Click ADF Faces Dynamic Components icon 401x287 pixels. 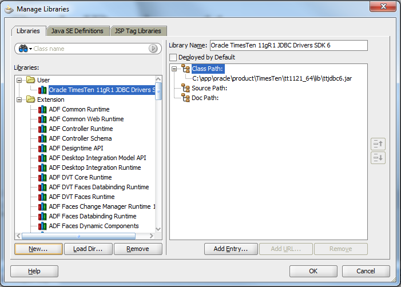click(x=42, y=226)
